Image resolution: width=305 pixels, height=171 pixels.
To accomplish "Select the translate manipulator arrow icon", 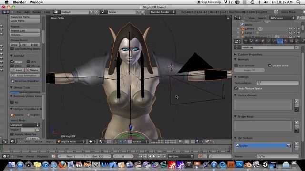I will pos(120,142).
